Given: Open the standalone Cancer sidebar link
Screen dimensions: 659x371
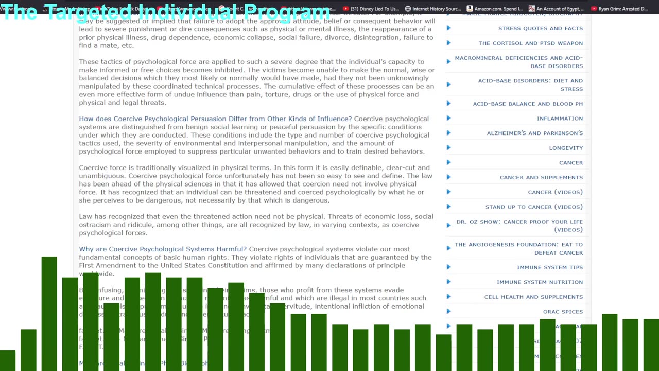Looking at the screenshot, I should pos(571,163).
